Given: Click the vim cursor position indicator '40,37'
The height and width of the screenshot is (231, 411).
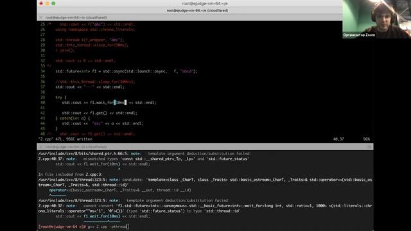Looking at the screenshot, I should click(x=338, y=139).
